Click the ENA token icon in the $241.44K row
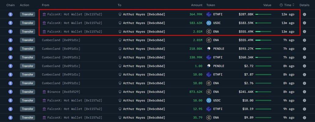Viewport: 315px width, 122px height. [x=209, y=92]
